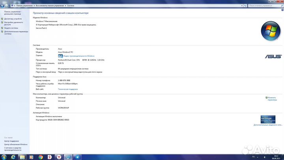Select the 'Панель управления' breadcrumb item
Screen dimensions: 284x160
tap(25, 6)
